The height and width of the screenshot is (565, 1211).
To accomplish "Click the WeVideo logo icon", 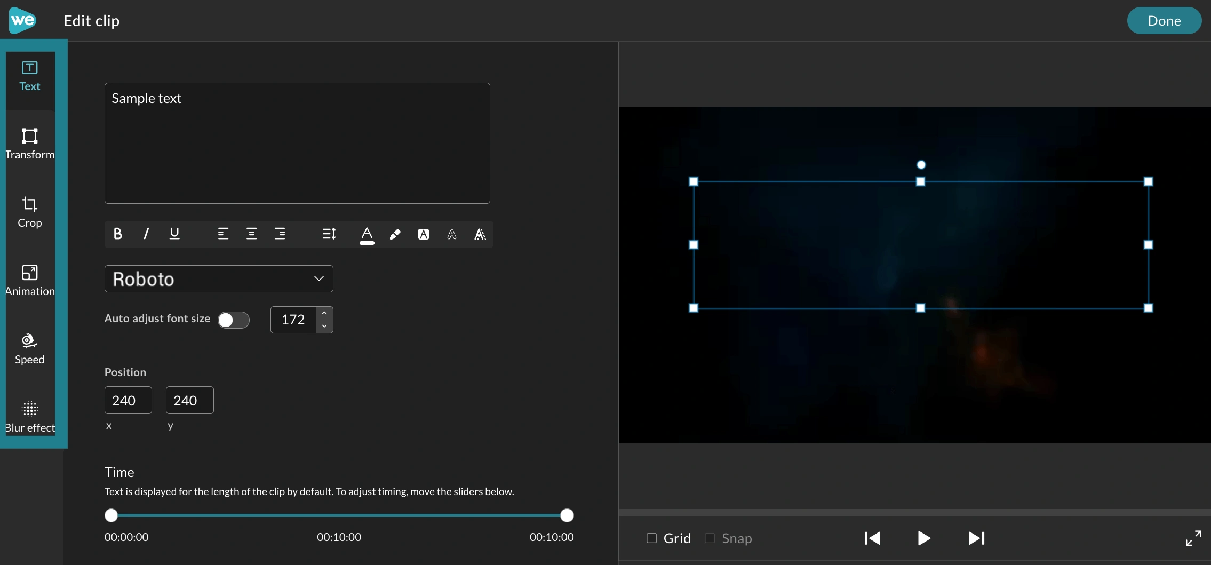I will pos(22,20).
